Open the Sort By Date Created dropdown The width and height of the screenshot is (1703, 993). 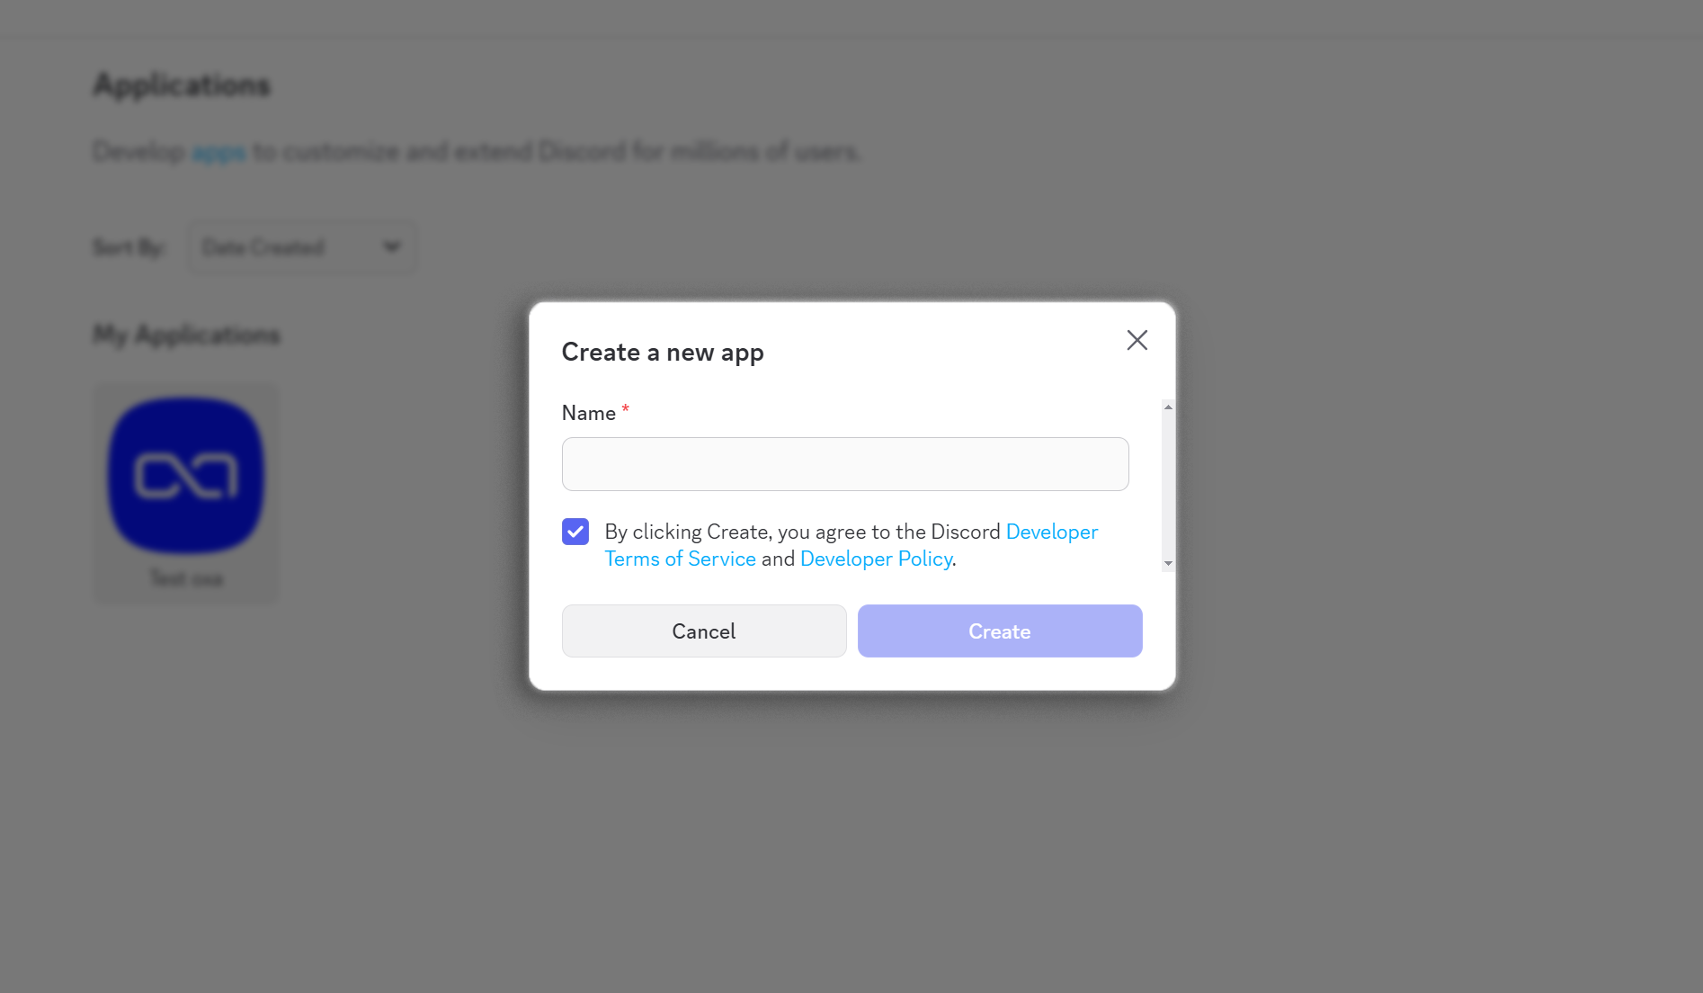tap(301, 247)
